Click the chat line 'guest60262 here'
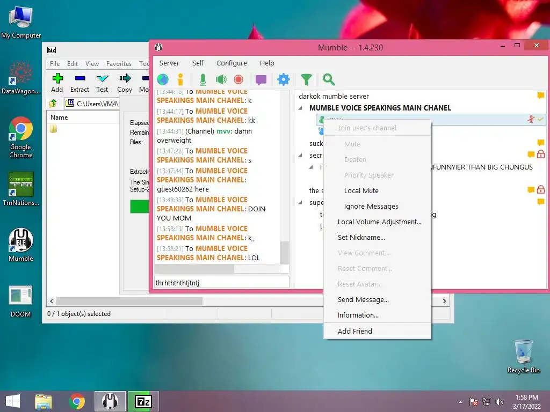550x412 pixels. point(183,189)
